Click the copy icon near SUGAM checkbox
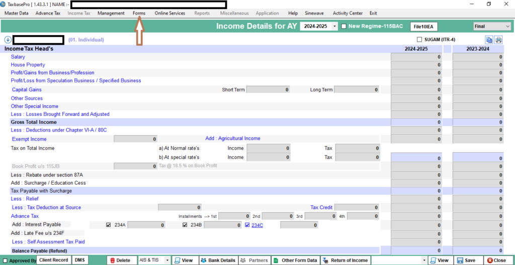Screen dimensions: 515x265 [x=489, y=40]
